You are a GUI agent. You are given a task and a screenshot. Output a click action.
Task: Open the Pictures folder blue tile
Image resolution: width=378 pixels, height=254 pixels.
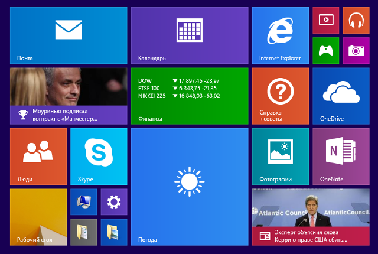coord(114,232)
